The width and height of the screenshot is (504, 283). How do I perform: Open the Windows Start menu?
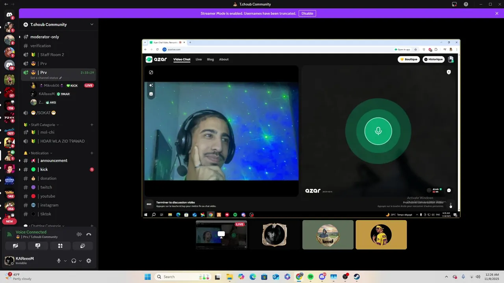point(148,277)
